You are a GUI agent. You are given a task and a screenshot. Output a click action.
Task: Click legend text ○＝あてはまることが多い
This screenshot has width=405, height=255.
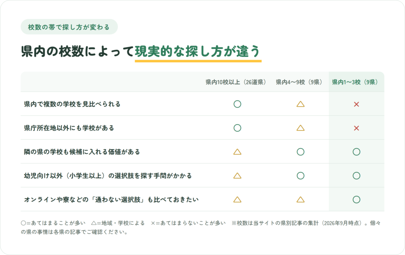53,223
